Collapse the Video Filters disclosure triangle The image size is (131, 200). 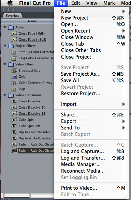[x=5, y=64]
